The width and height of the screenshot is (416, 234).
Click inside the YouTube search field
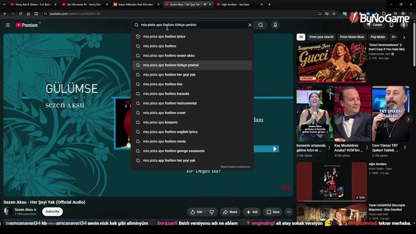(x=192, y=25)
